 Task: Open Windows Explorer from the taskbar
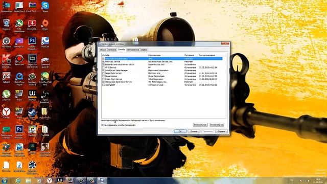click(x=29, y=180)
